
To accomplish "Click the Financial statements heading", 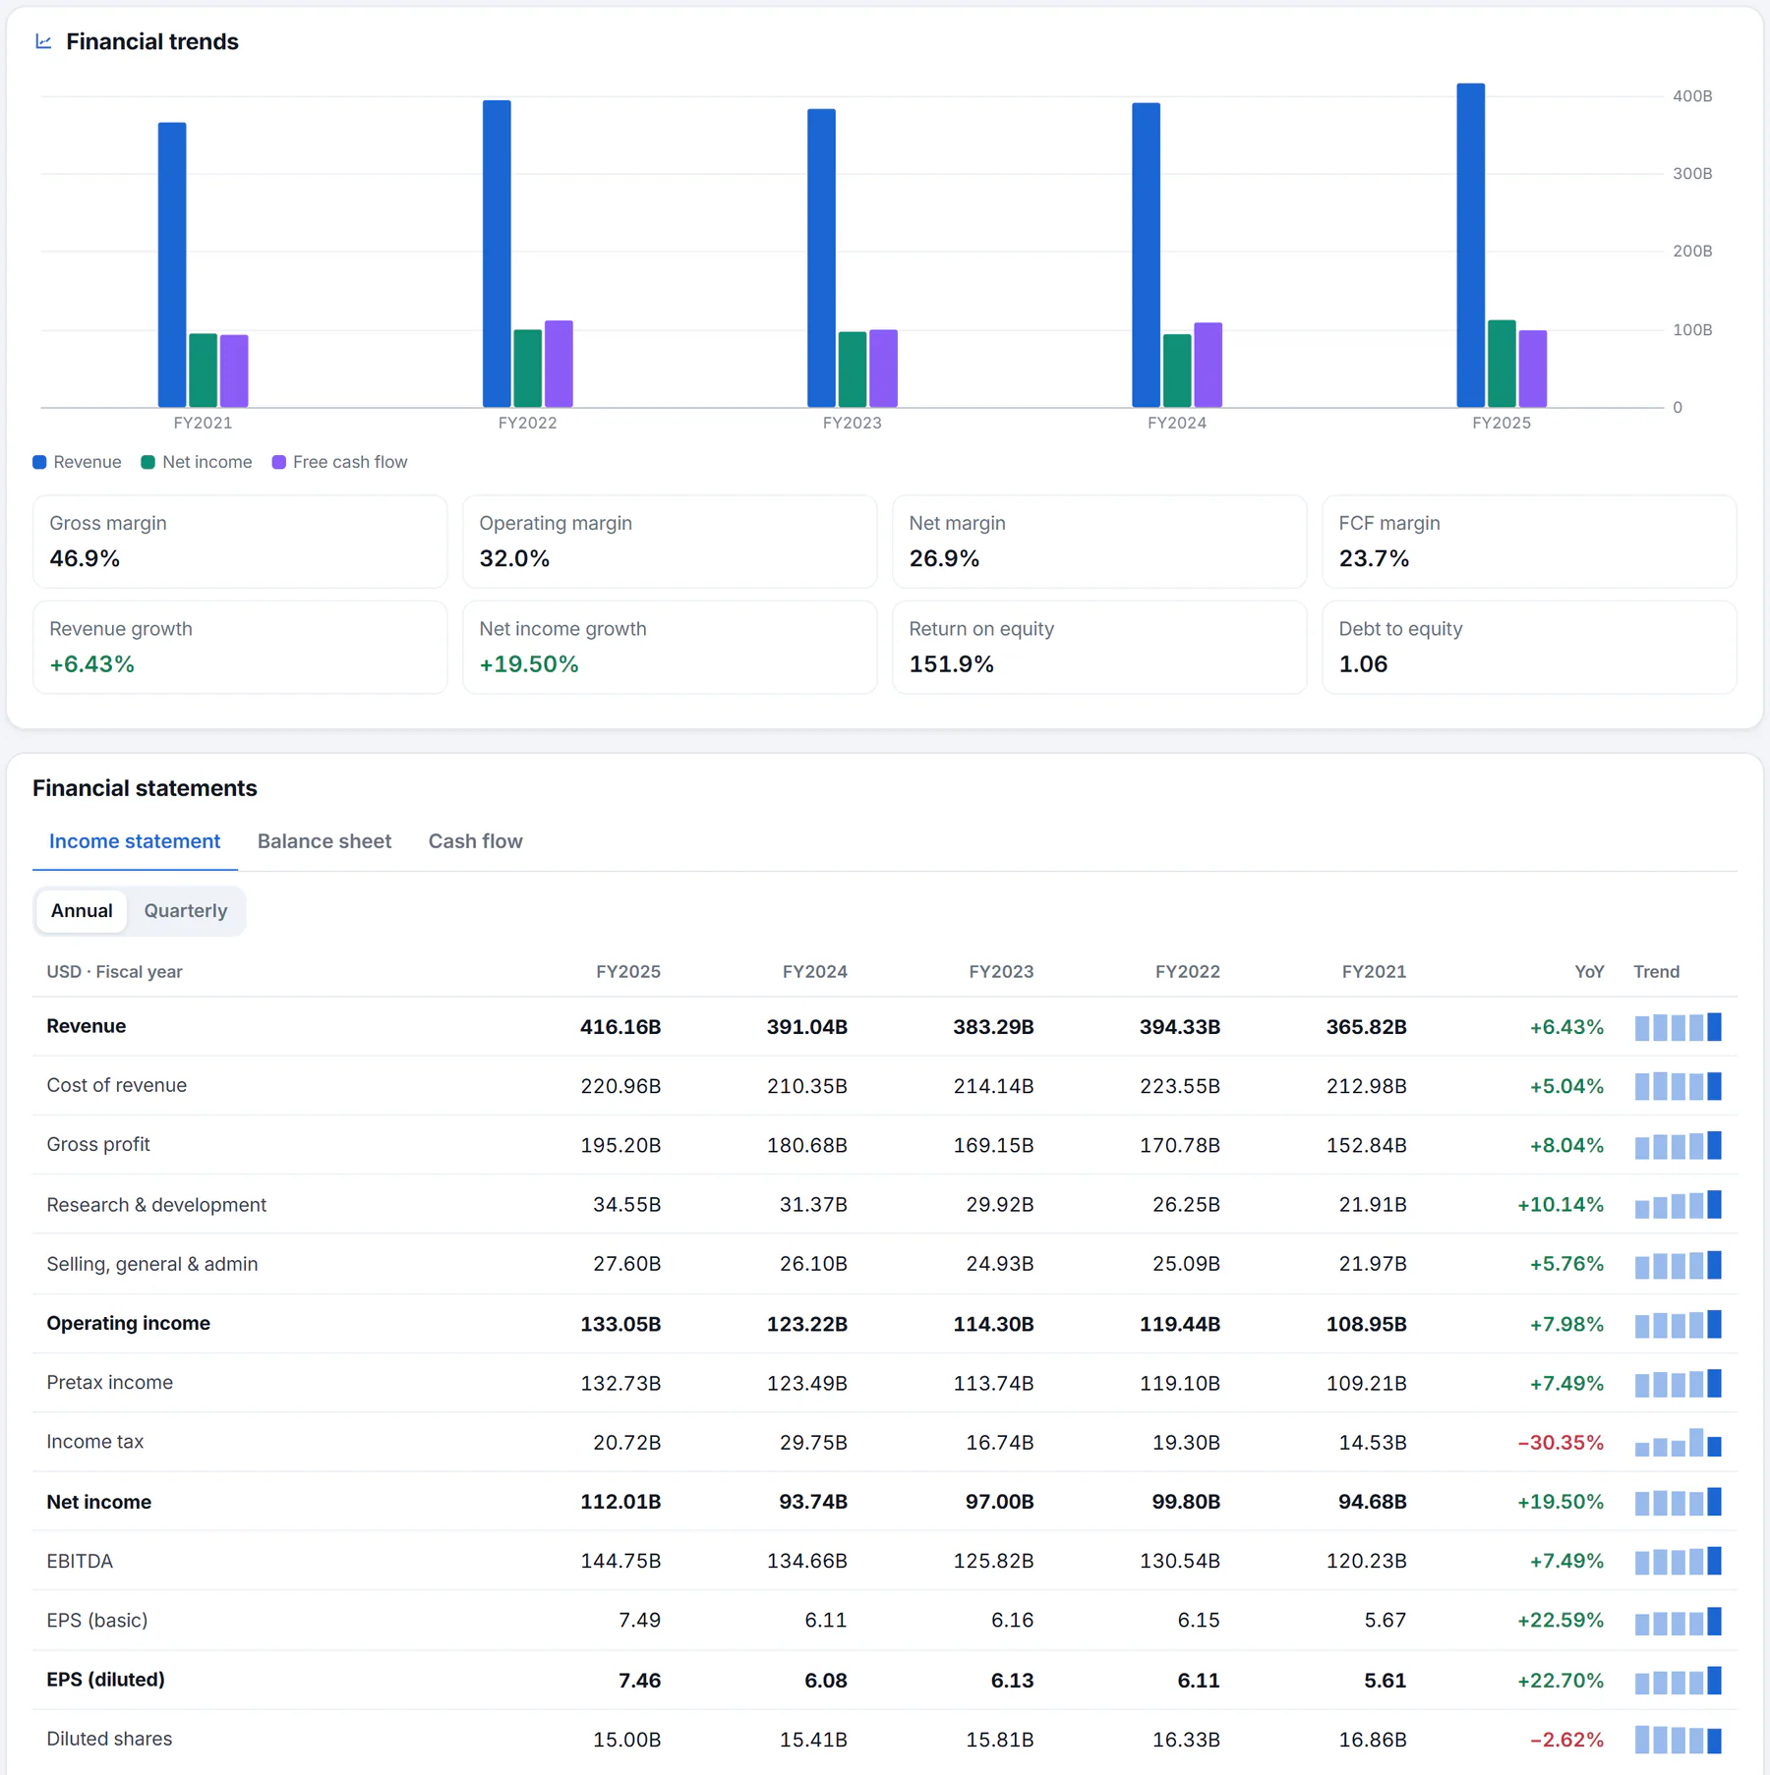I will (145, 788).
